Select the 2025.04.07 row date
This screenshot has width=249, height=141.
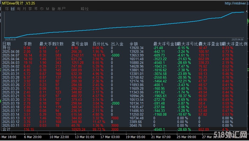click(11, 55)
